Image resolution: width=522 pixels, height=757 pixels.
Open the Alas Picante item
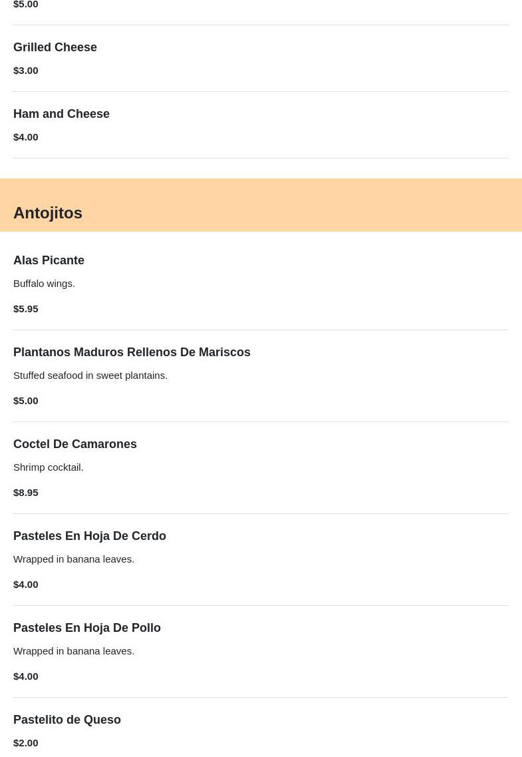49,260
